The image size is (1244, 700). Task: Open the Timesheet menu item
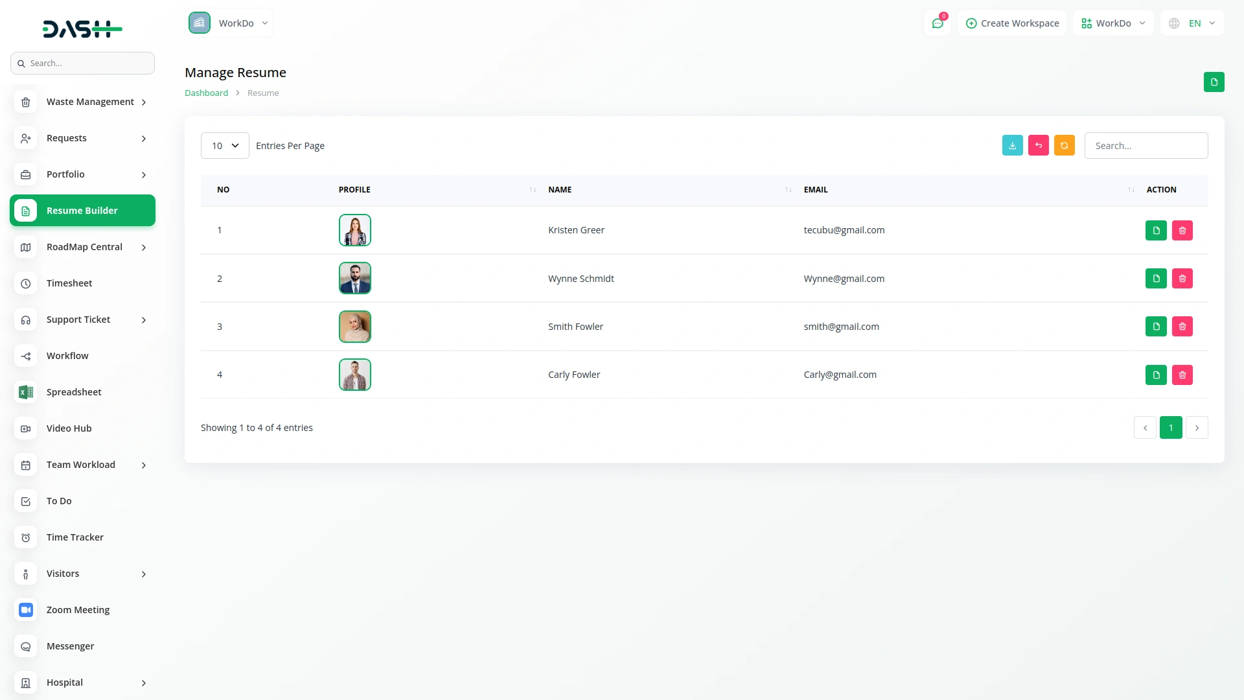coord(69,283)
